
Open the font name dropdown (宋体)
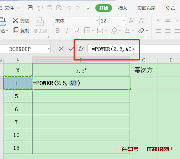point(97,21)
